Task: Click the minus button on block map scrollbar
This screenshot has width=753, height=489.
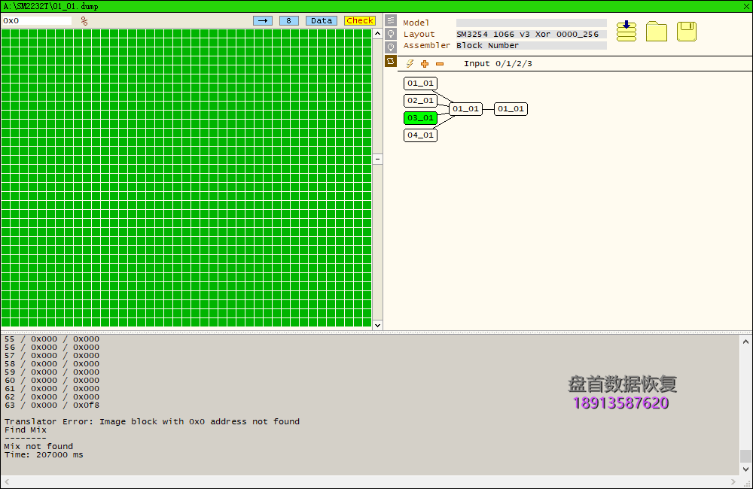Action: (x=377, y=159)
